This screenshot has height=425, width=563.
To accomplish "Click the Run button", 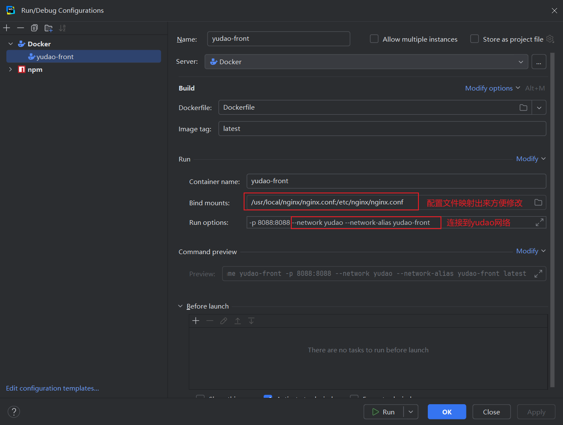I will point(384,412).
